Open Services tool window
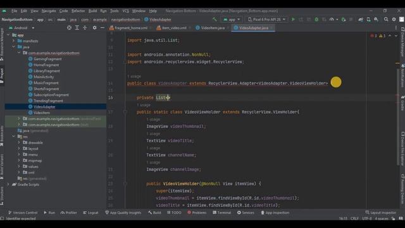Screen dimensions: 405x228 (246, 213)
